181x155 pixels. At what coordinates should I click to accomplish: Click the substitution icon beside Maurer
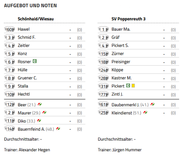click(x=44, y=112)
